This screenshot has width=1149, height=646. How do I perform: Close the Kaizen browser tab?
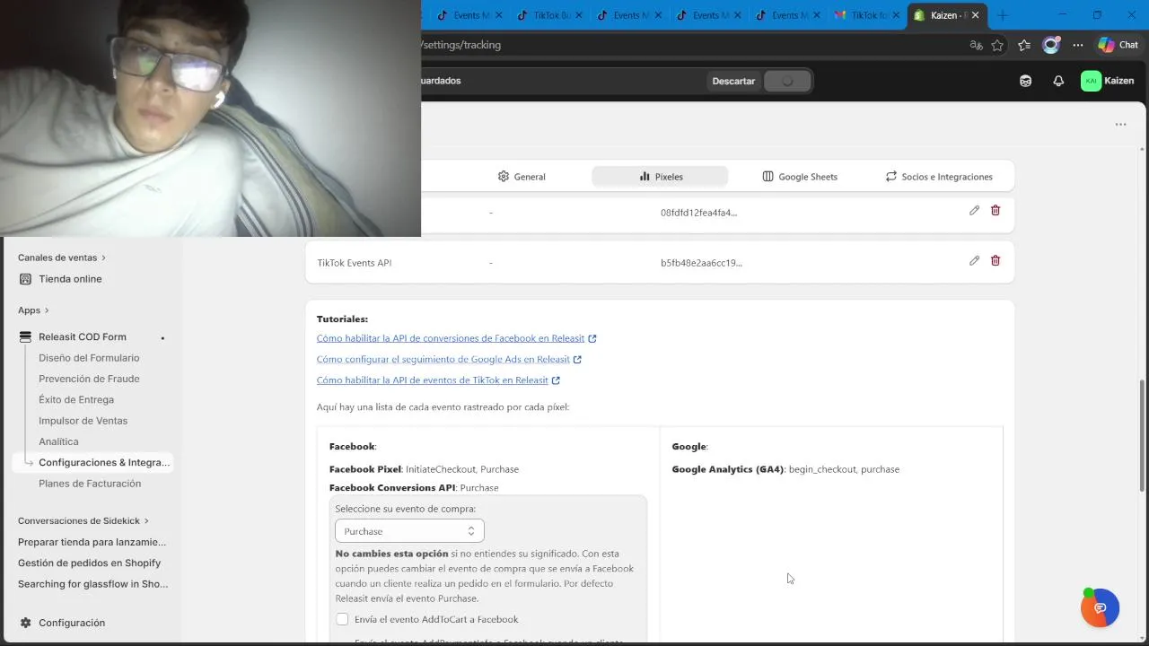click(976, 15)
